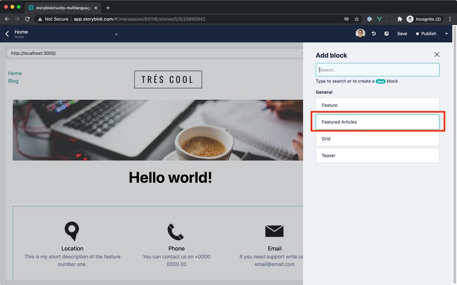Open the story history icon

pos(374,34)
